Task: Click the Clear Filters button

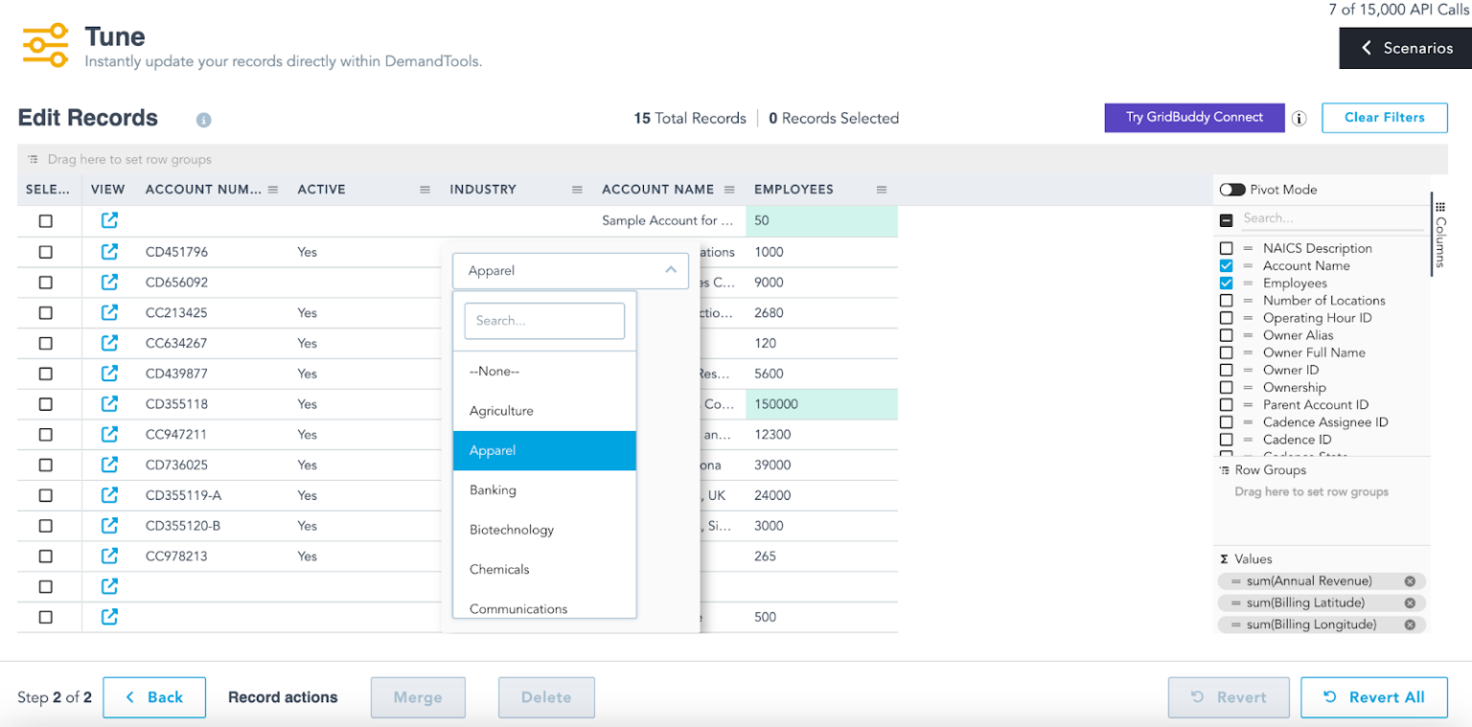Action: (x=1384, y=118)
